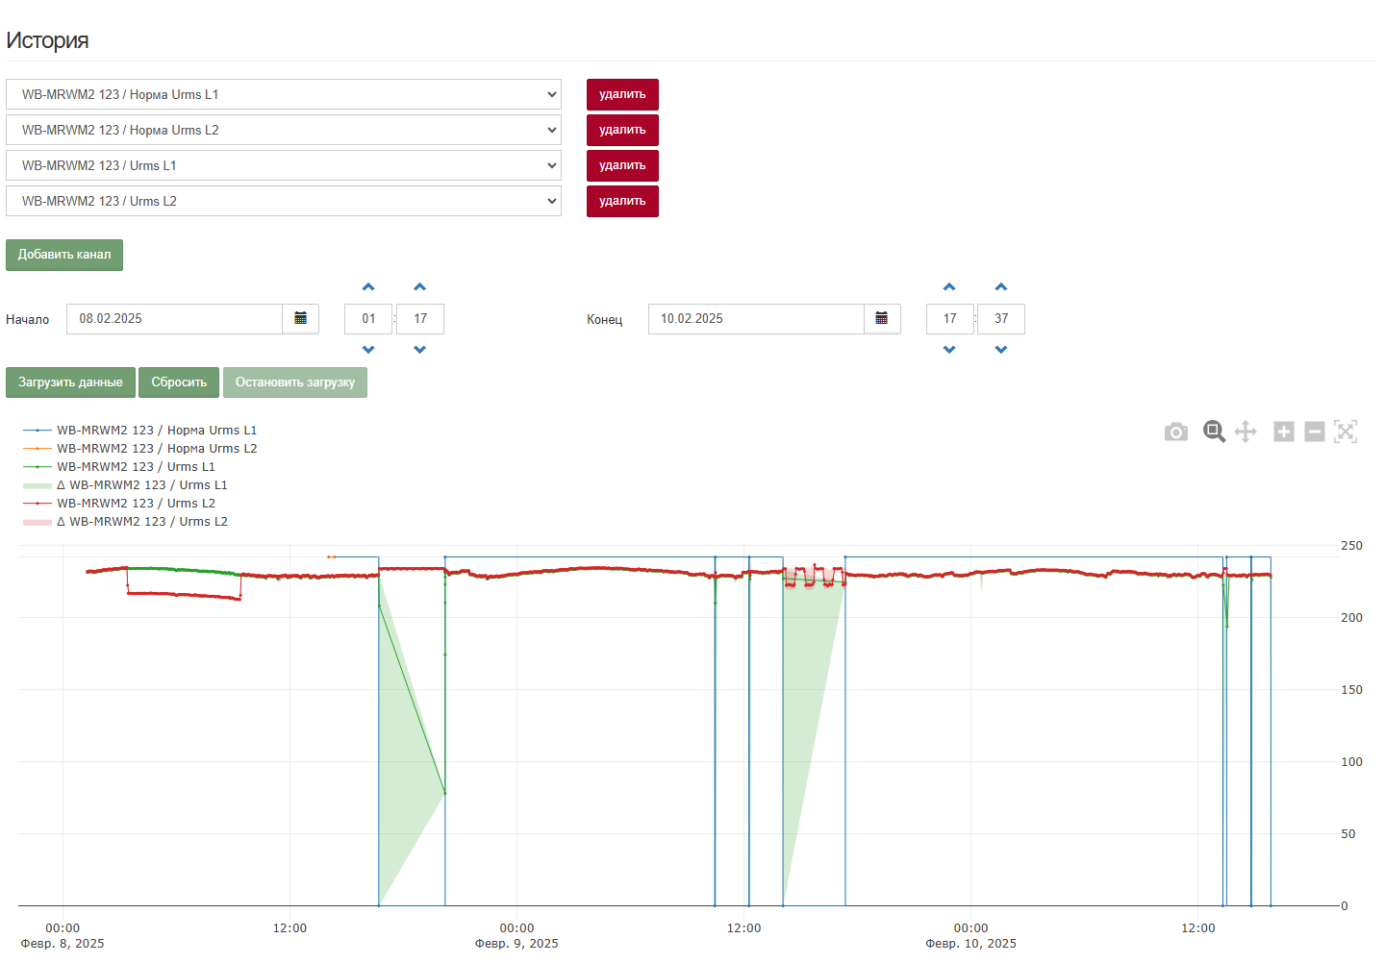Click the 100 y-axis tick label
This screenshot has width=1385, height=963.
click(1351, 762)
